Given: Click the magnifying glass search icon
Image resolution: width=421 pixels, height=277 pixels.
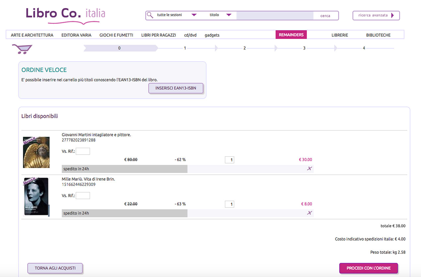Looking at the screenshot, I should [150, 15].
